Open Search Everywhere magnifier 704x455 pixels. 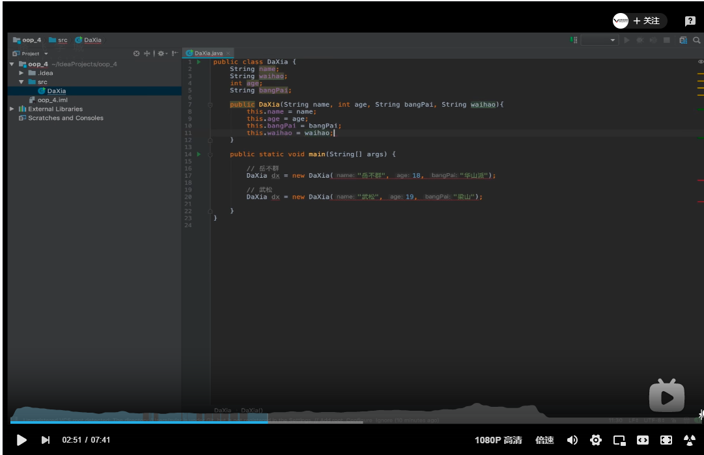click(697, 40)
